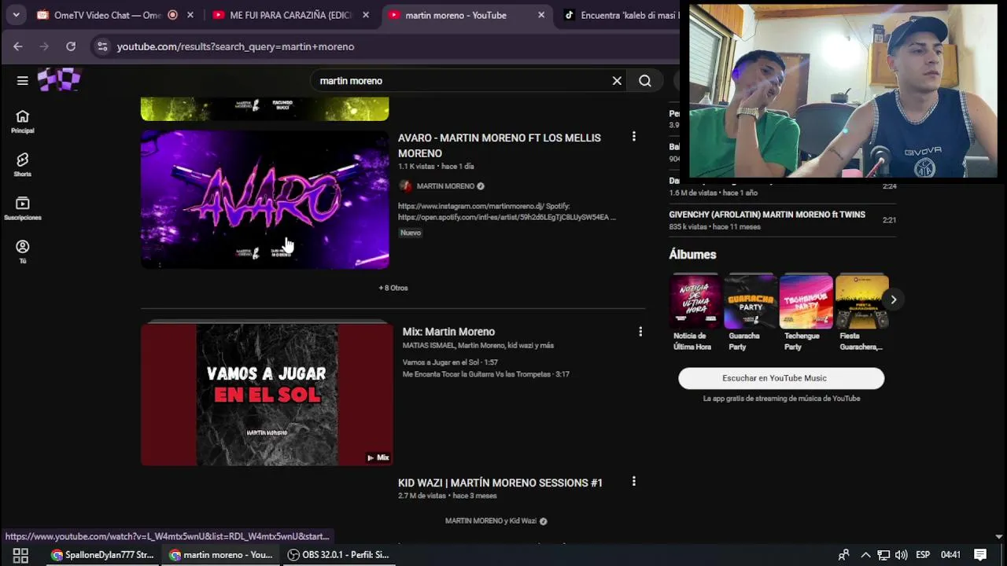Play GIVENCHY (AFROLATIN) MARTIN MORENO ft TWINS

(x=767, y=215)
